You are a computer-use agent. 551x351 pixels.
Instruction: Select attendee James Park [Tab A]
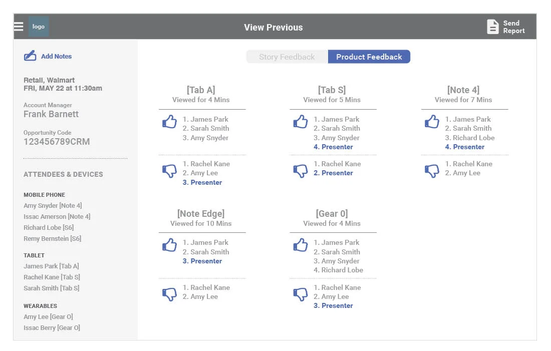(51, 266)
